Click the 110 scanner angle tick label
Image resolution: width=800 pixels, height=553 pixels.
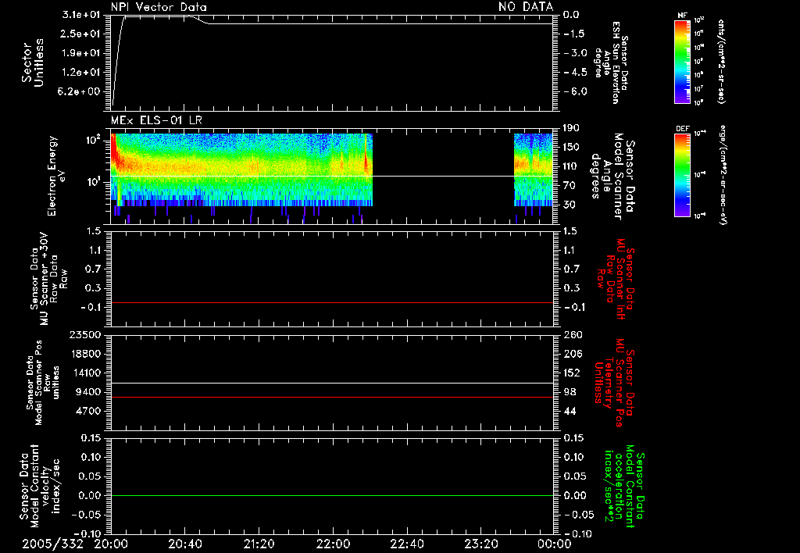coord(571,166)
